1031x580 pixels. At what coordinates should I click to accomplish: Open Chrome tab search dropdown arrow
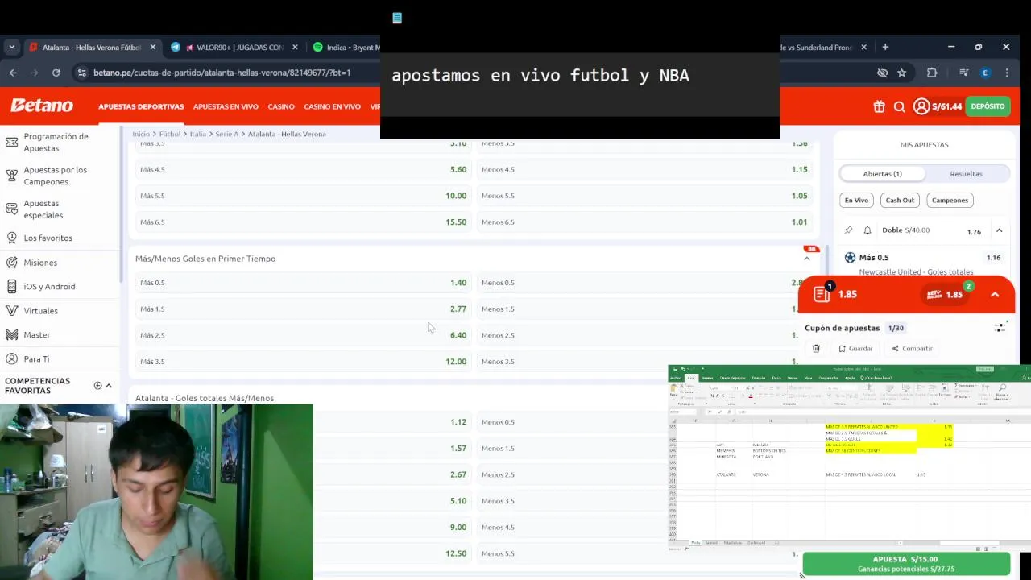pos(11,47)
